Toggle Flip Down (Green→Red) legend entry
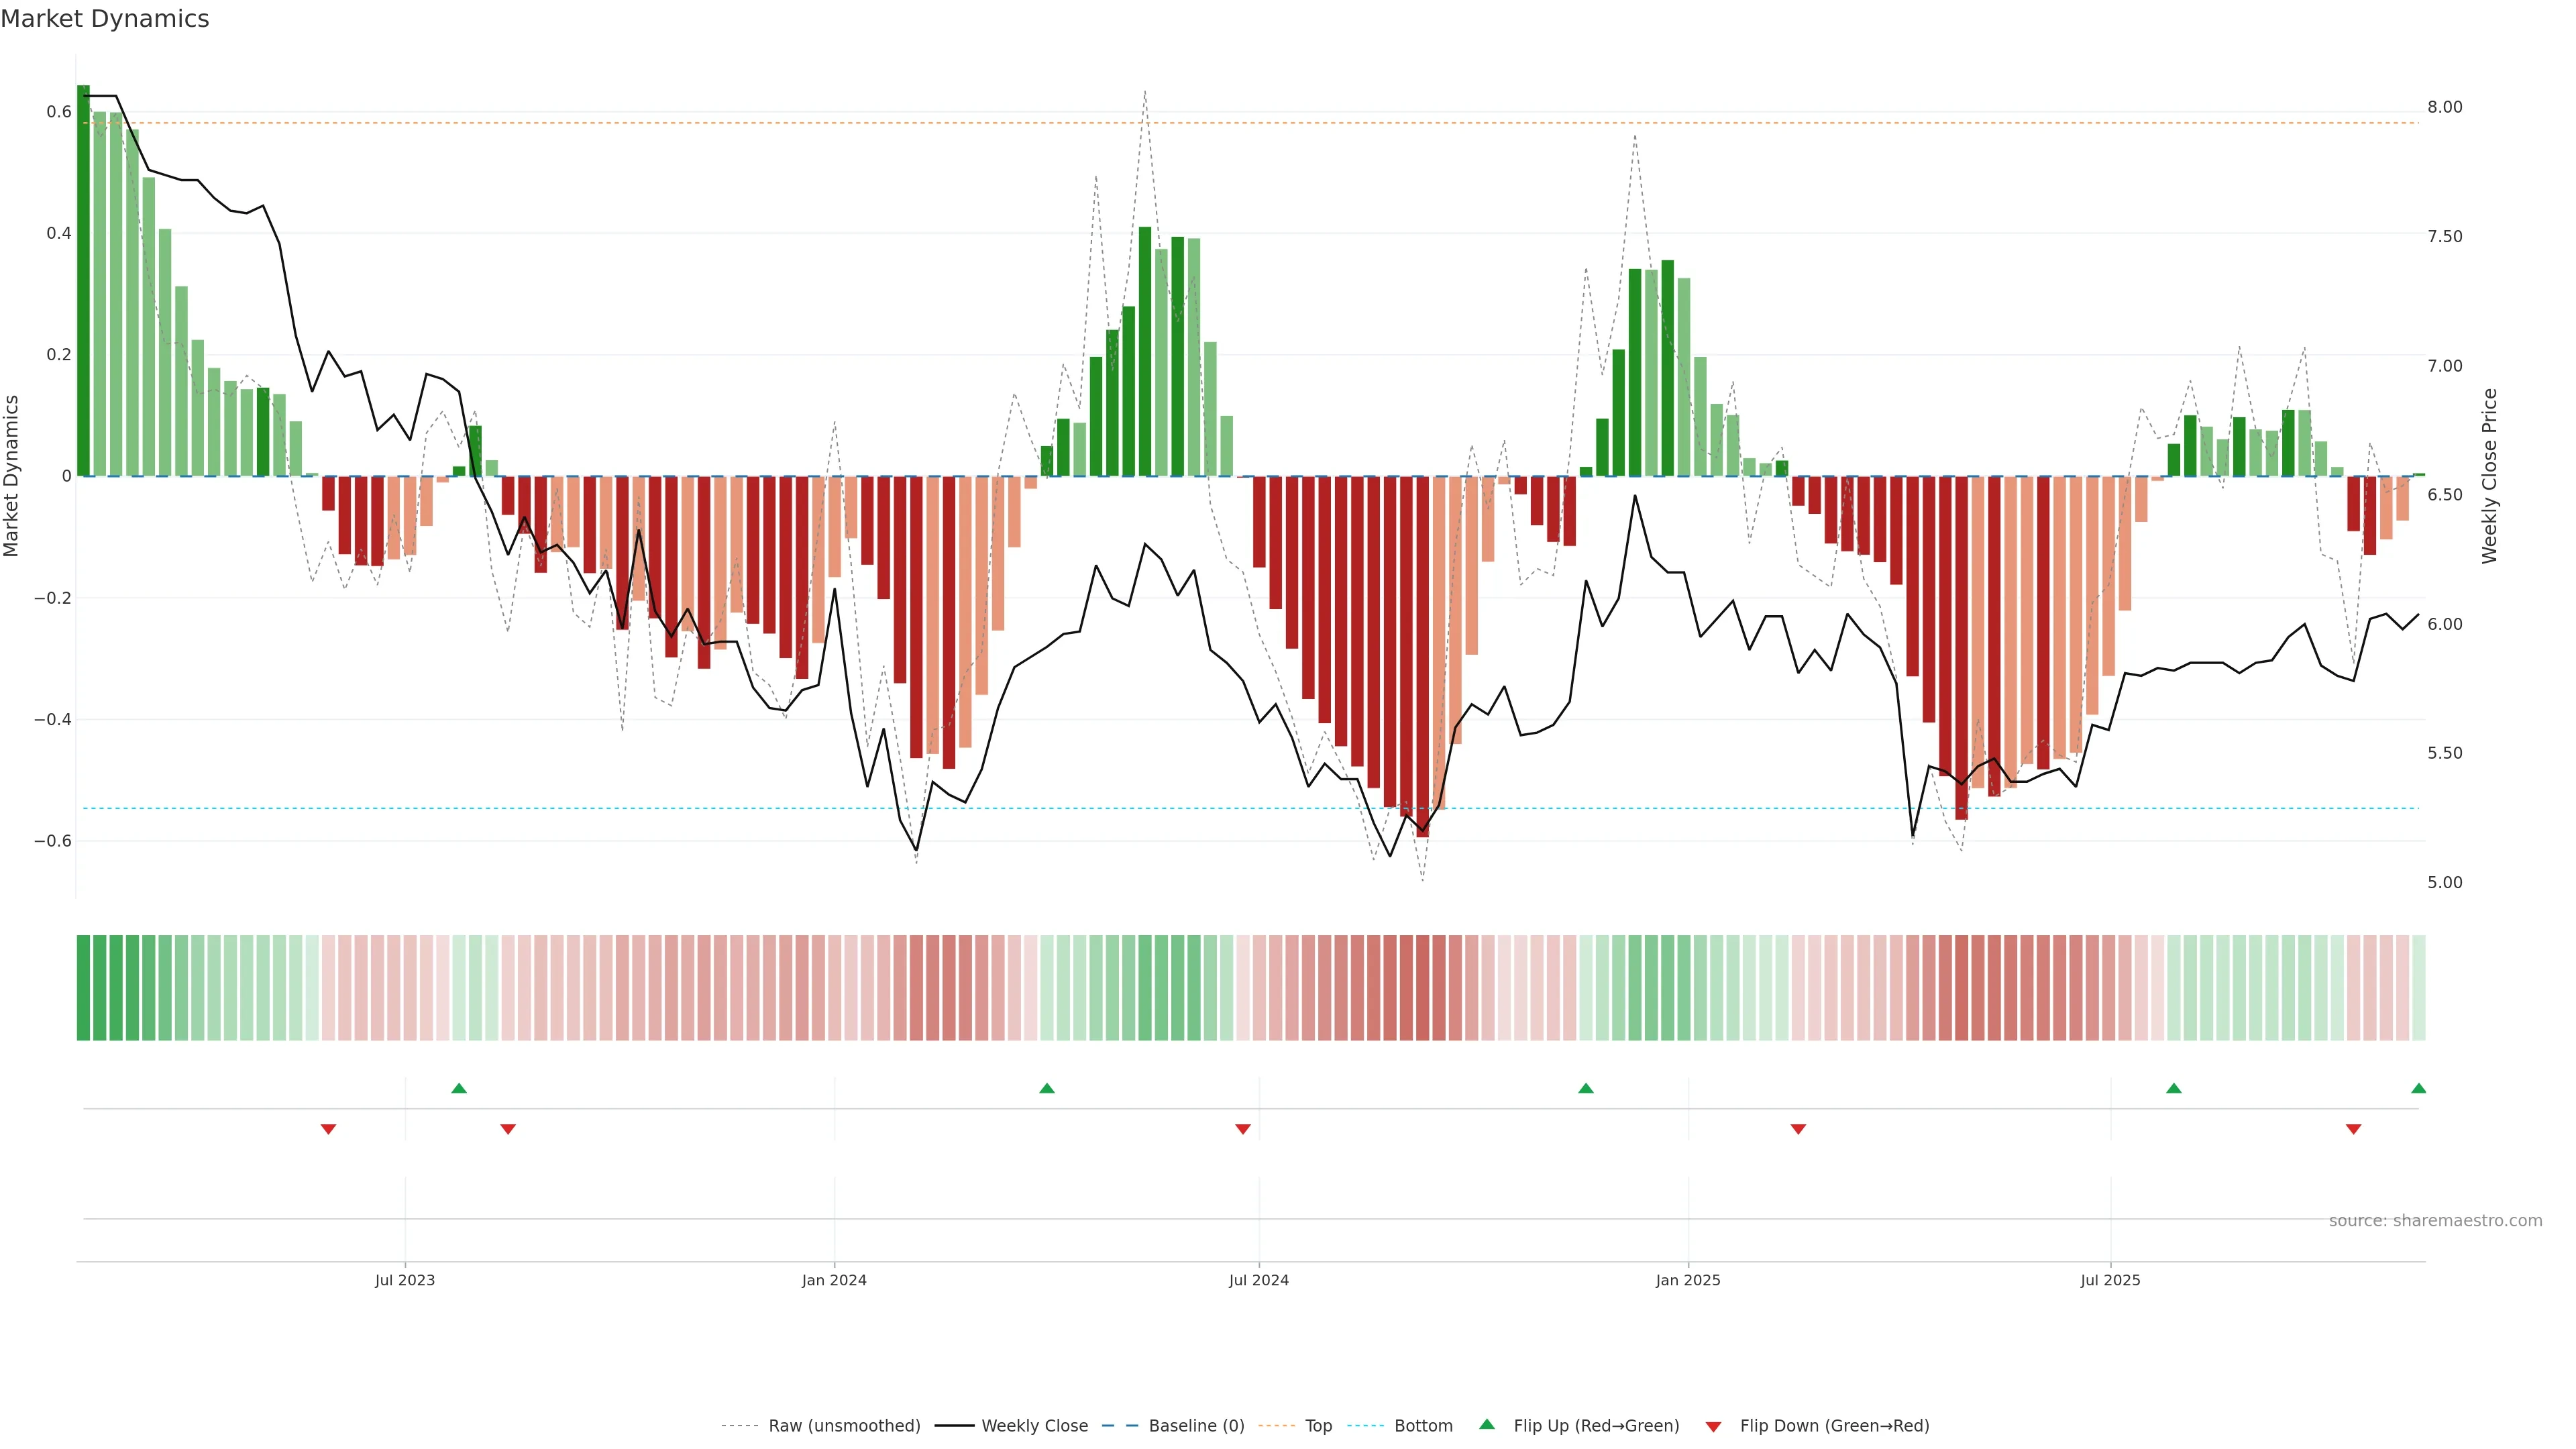Image resolution: width=2576 pixels, height=1449 pixels. 1834,1426
